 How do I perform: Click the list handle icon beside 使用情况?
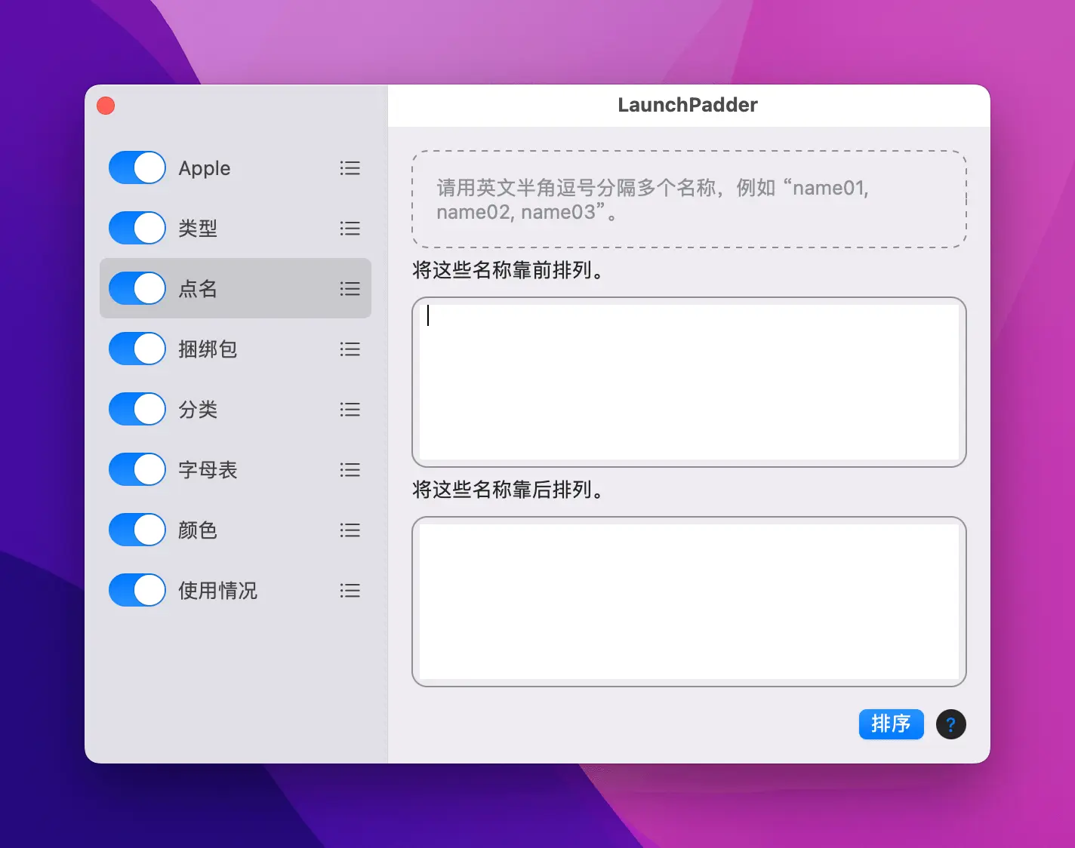tap(350, 591)
